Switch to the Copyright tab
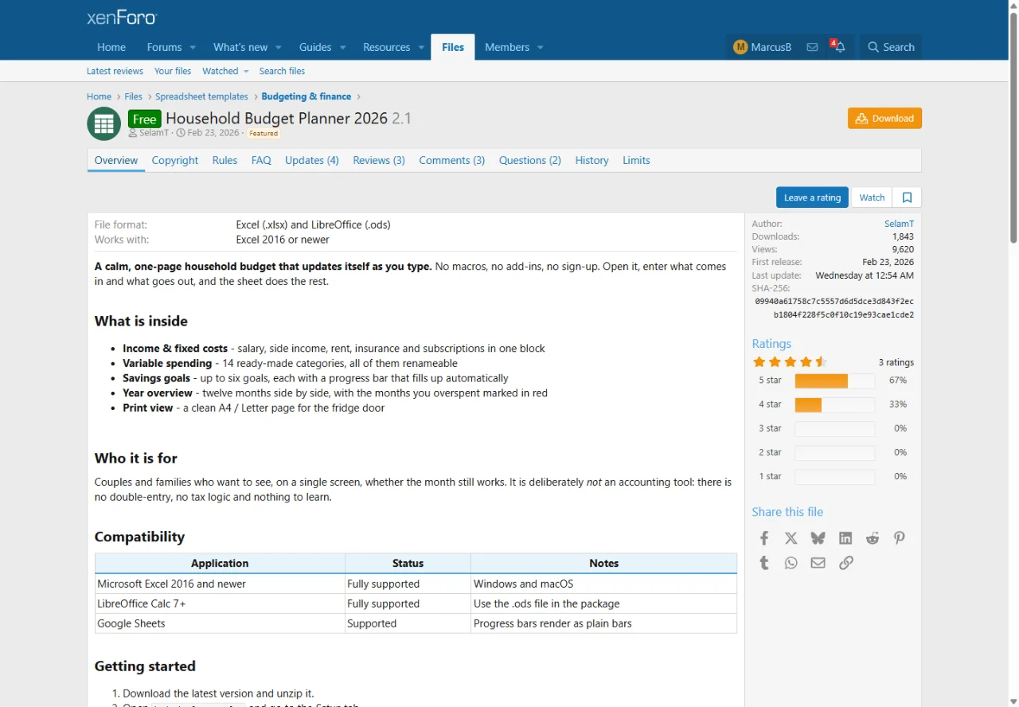1019x707 pixels. coord(175,160)
